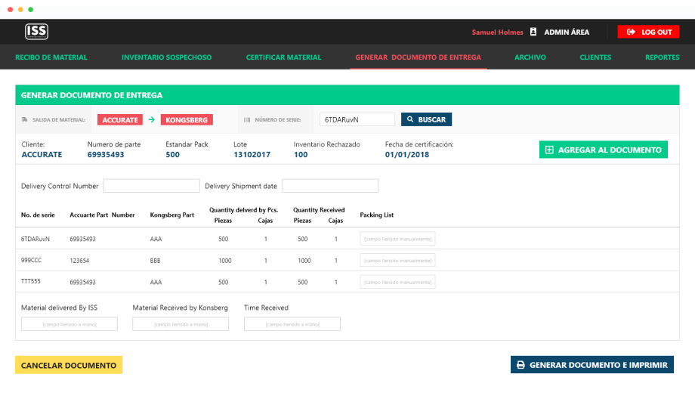The image size is (695, 405).
Task: Click the Lote value 13102017
Action: 252,155
